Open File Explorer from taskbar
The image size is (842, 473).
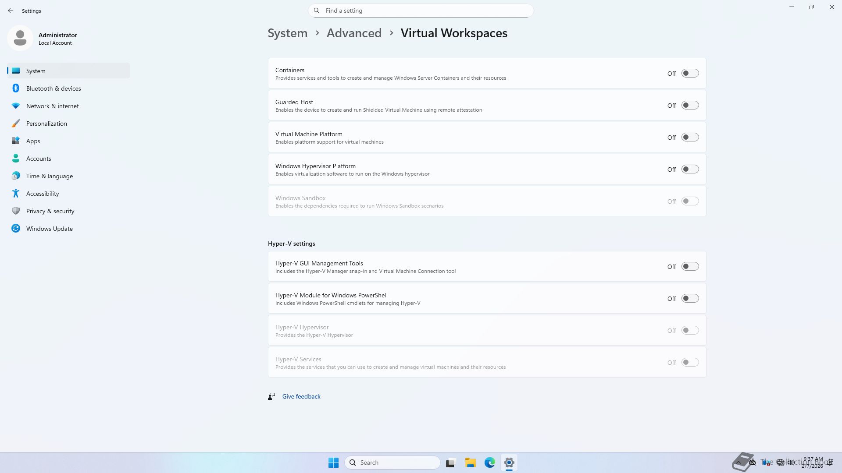point(470,462)
